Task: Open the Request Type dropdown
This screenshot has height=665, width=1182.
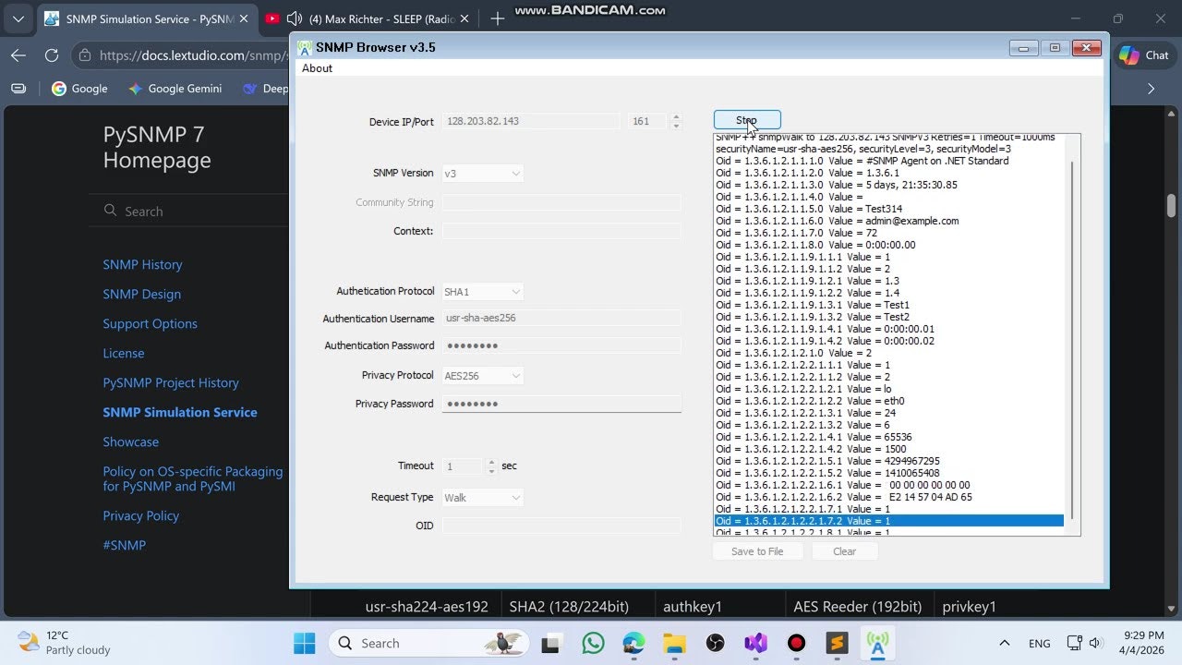Action: (x=482, y=498)
